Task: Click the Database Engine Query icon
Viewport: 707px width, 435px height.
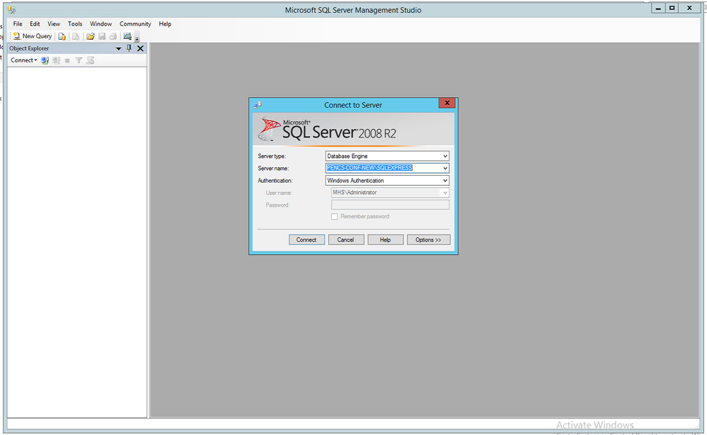Action: pos(62,36)
